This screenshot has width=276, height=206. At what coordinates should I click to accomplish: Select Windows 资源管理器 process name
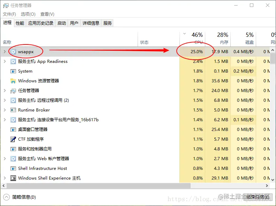[x=39, y=81]
